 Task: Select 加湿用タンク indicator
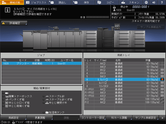point(43,112)
